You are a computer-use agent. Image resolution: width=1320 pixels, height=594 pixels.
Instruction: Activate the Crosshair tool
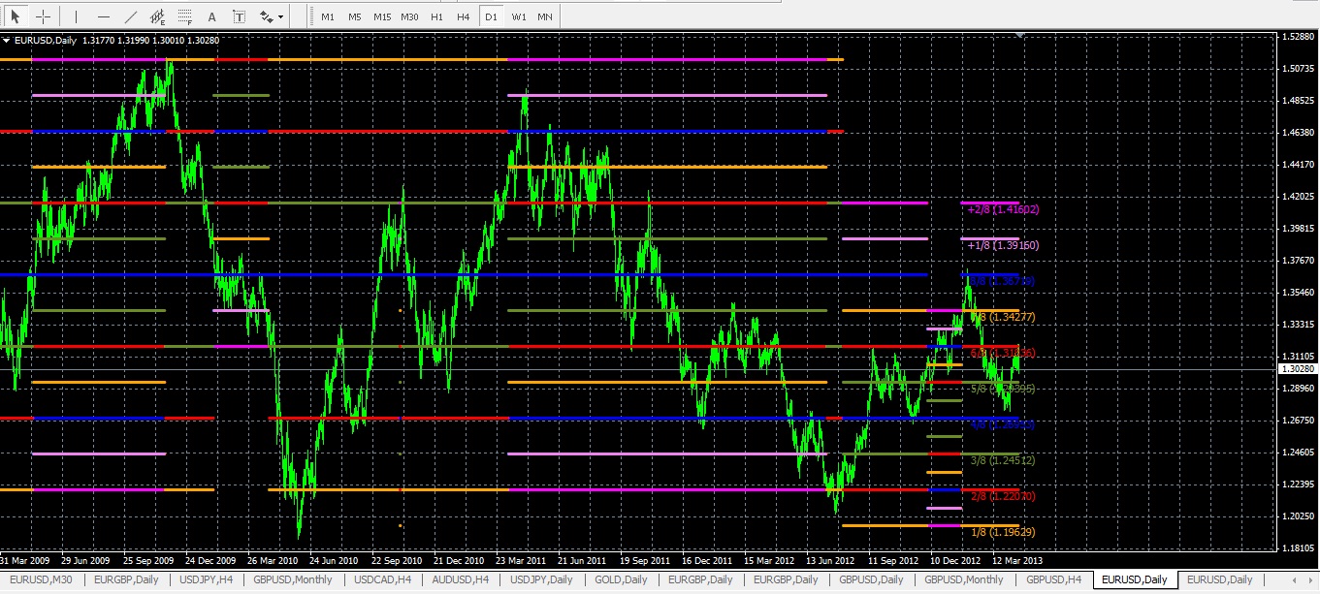(43, 16)
